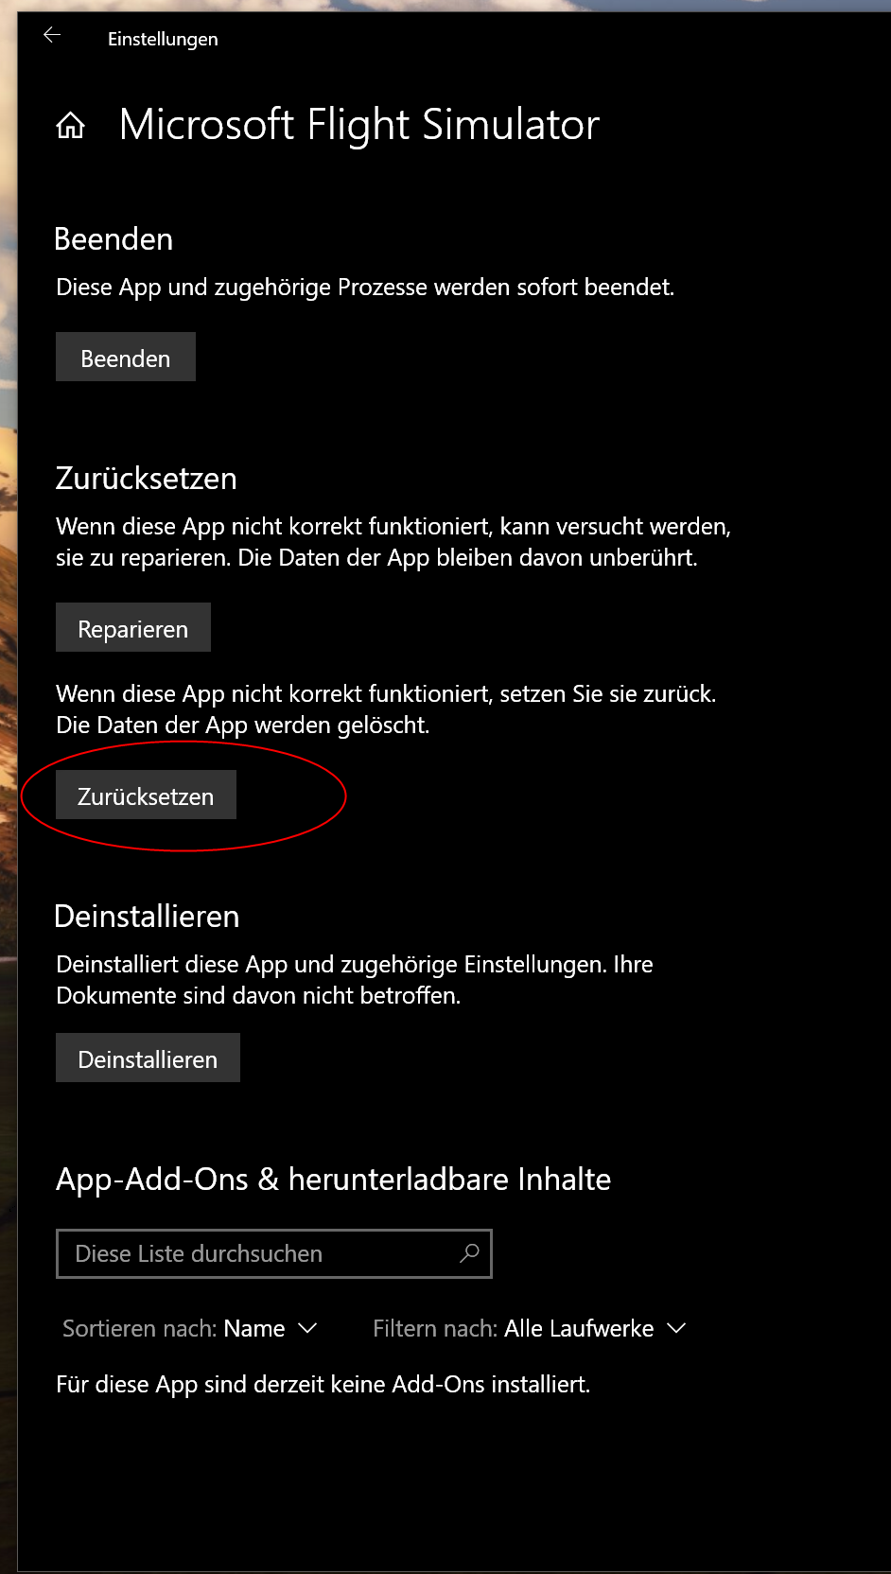Click the circled Zurücksetzen button
Image resolution: width=891 pixels, height=1574 pixels.
click(x=146, y=796)
